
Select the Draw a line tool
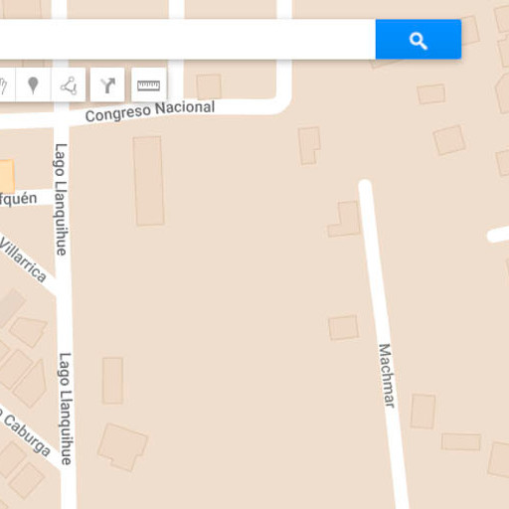[x=69, y=85]
